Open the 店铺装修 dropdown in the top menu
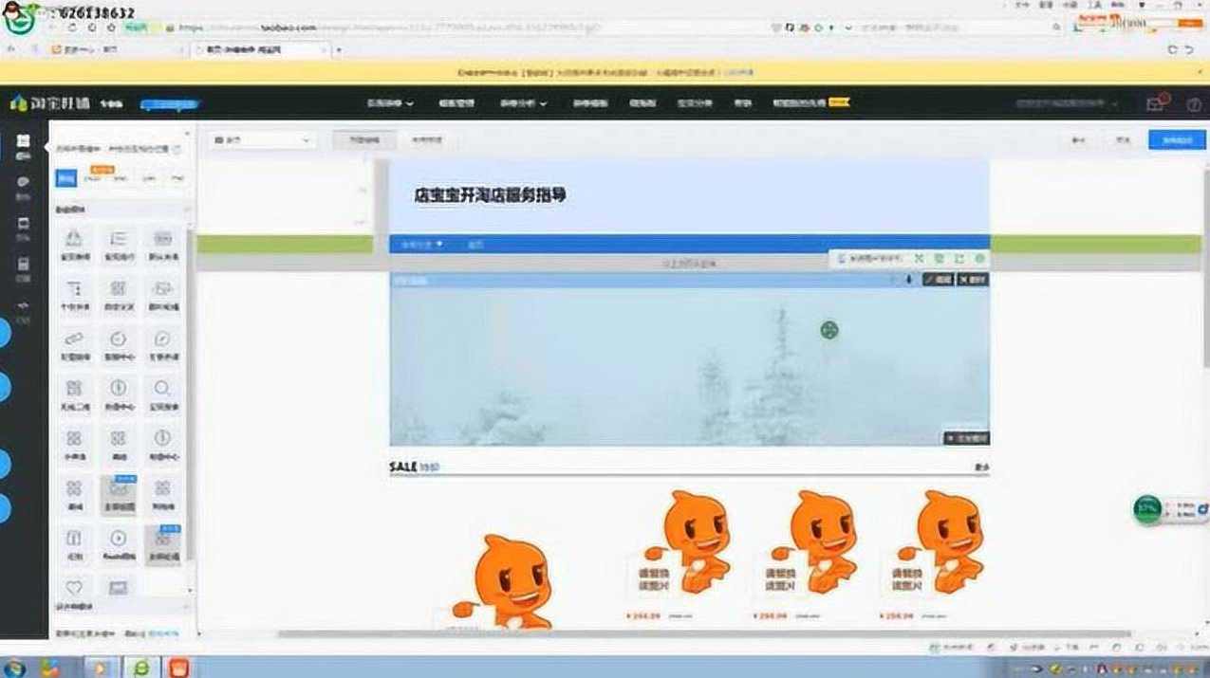This screenshot has width=1210, height=678. click(390, 103)
